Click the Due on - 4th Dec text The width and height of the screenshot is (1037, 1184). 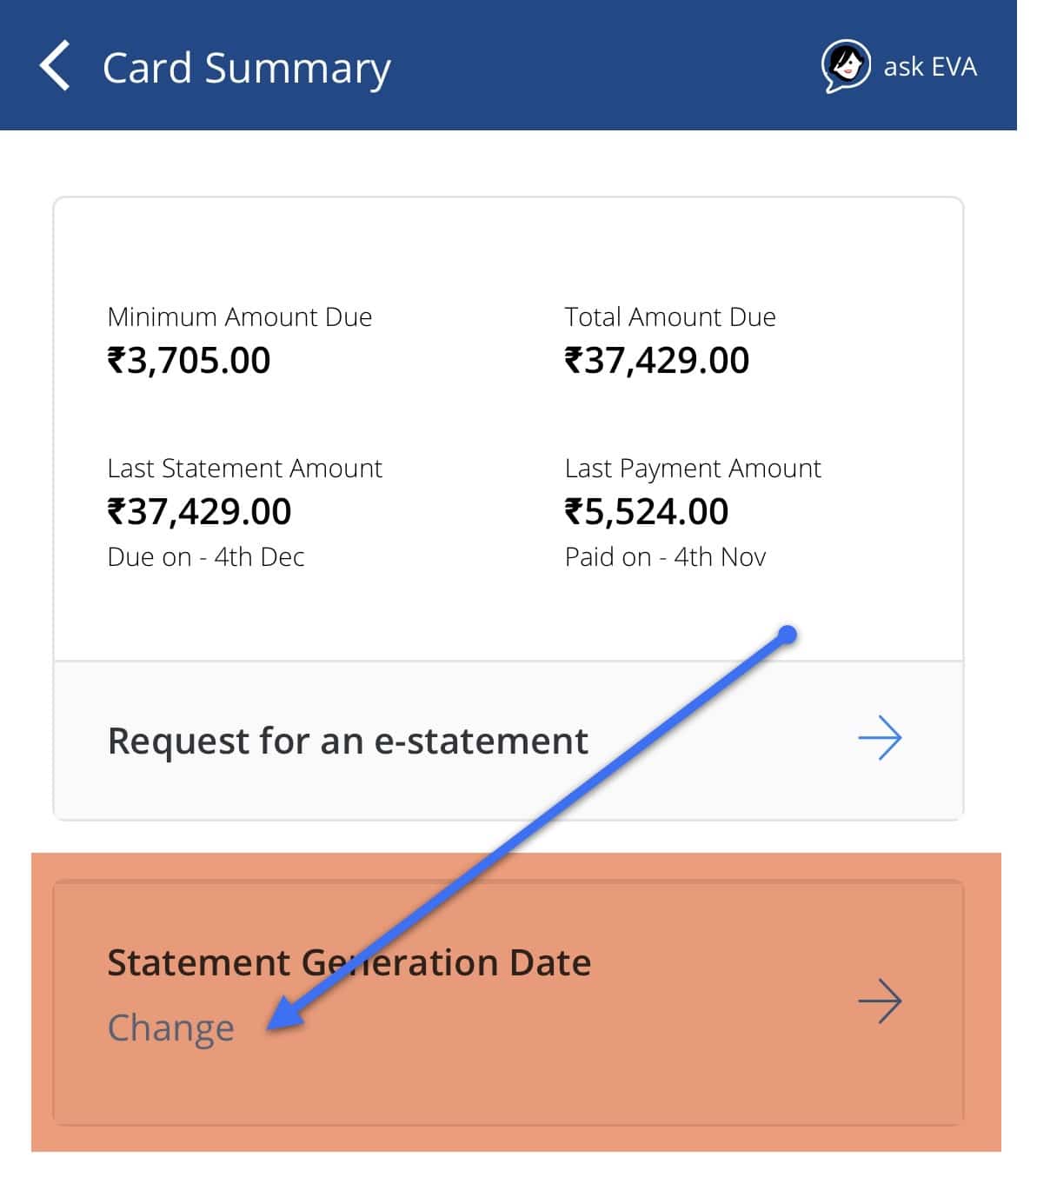206,556
